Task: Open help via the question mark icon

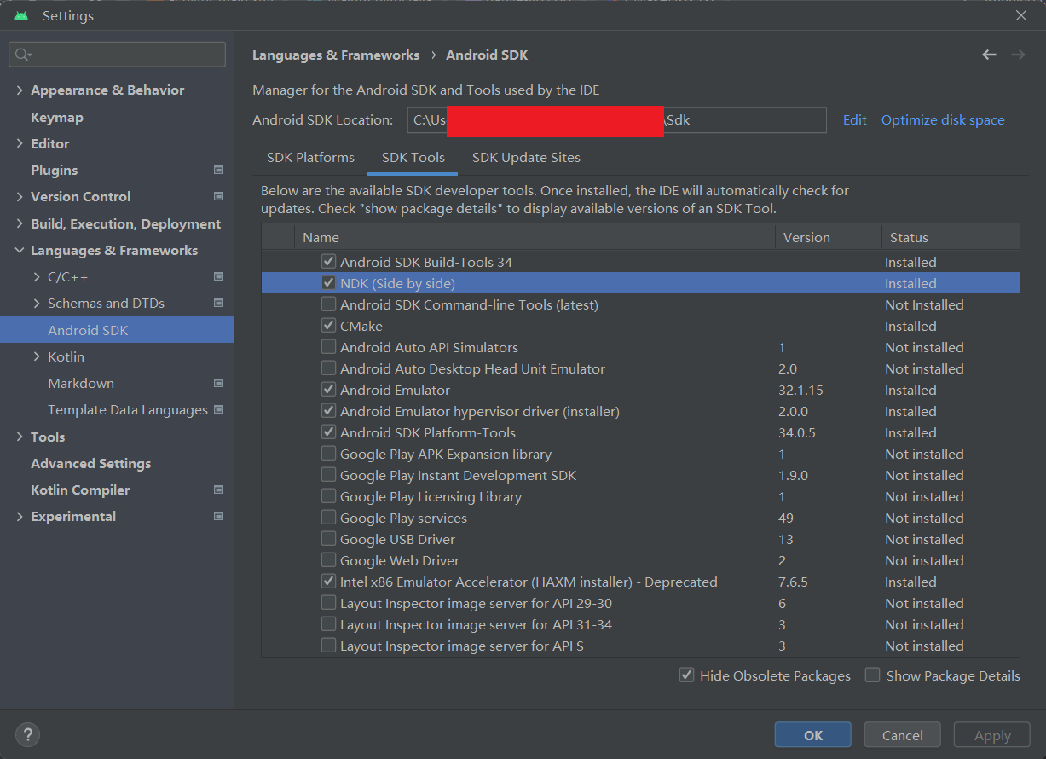Action: pos(27,734)
